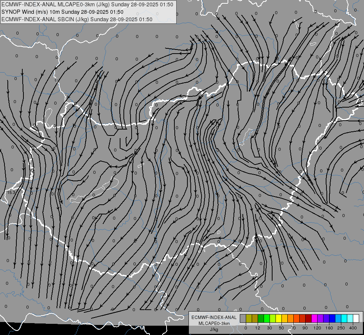The width and height of the screenshot is (364, 335).
Task: Pick the dark green legend swatch
Action: [261, 319]
